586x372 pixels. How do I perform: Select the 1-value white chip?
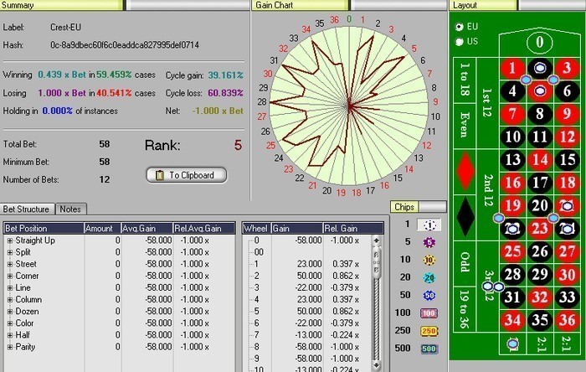pyautogui.click(x=429, y=225)
